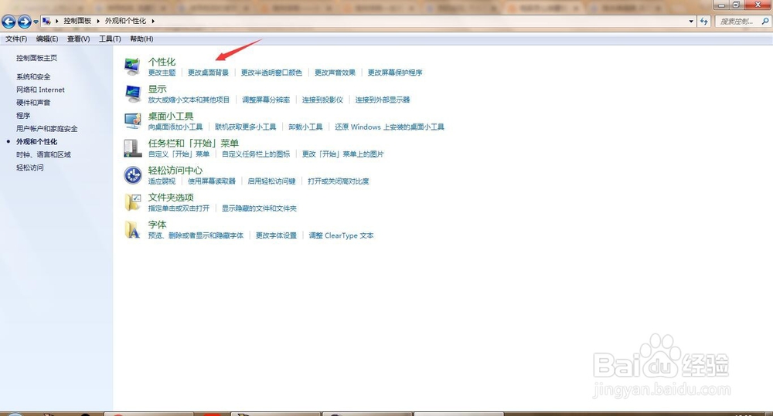
Task: Go to 控制面板主页
Action: point(36,58)
